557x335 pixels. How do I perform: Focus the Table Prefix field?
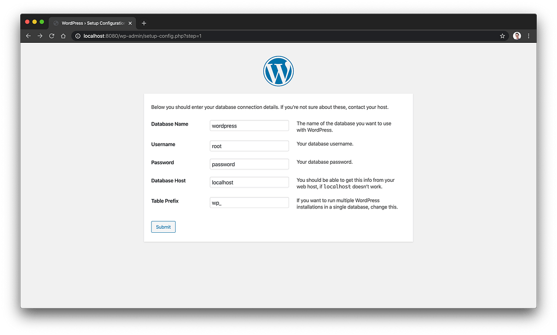click(249, 202)
